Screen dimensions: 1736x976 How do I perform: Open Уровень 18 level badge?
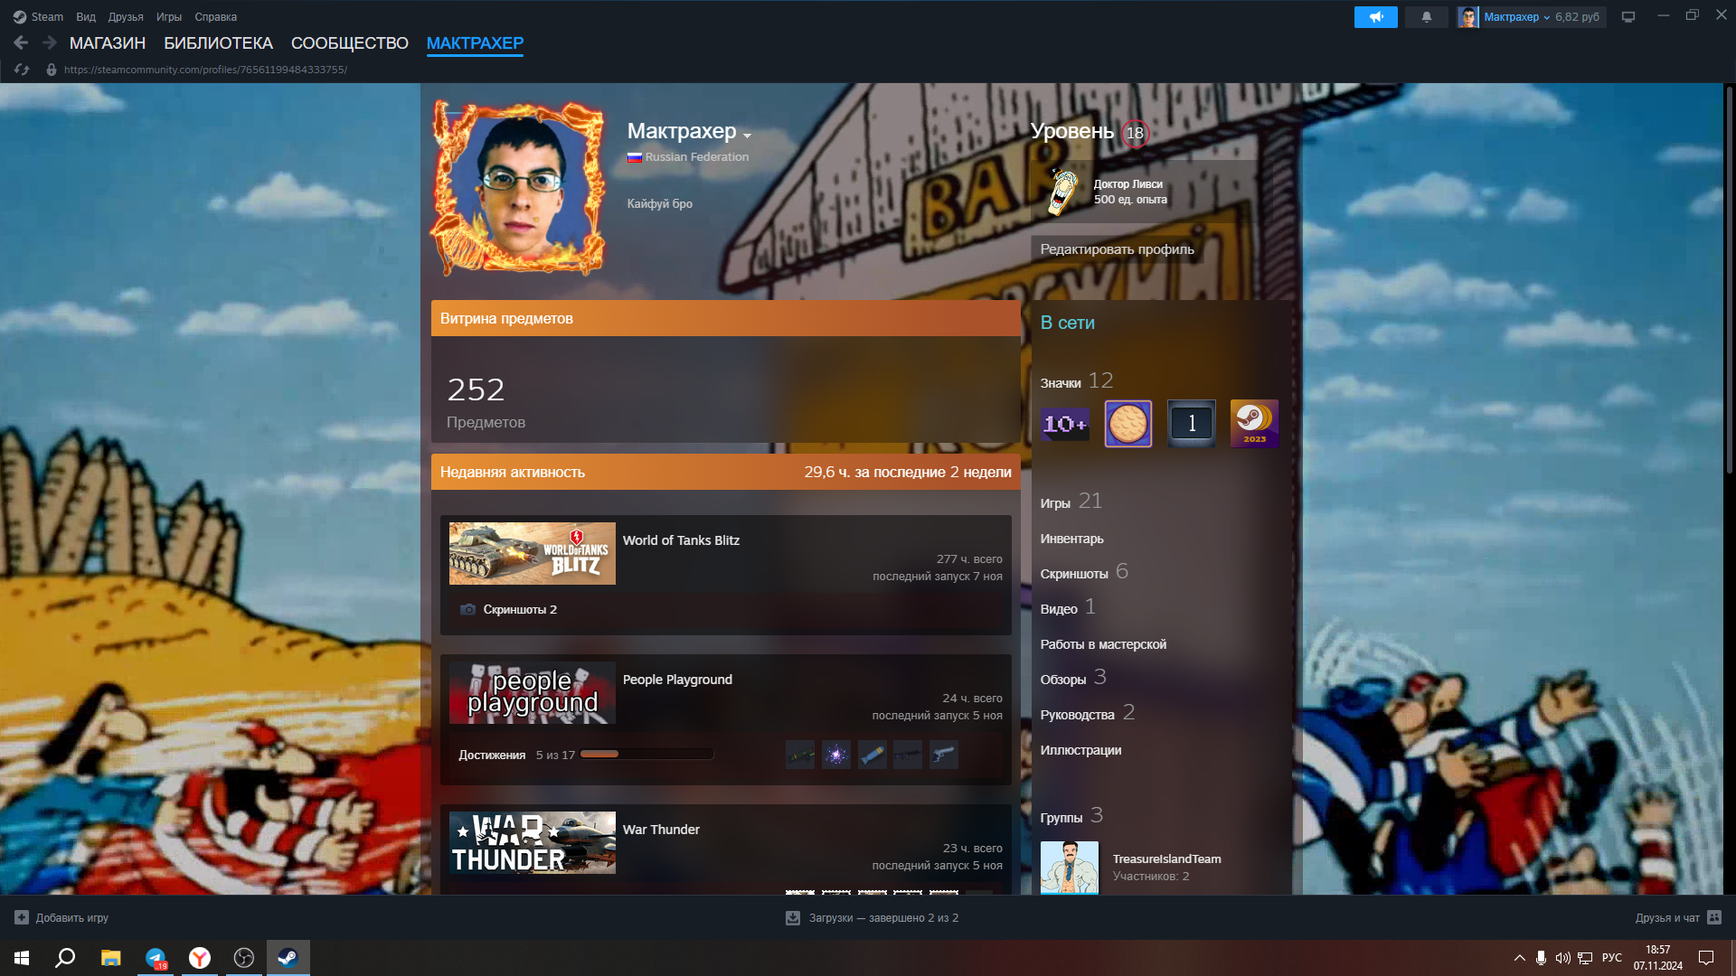coord(1135,134)
